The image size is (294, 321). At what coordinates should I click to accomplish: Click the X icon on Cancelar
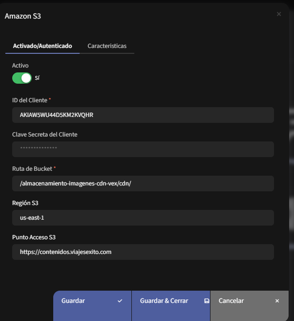click(x=277, y=301)
